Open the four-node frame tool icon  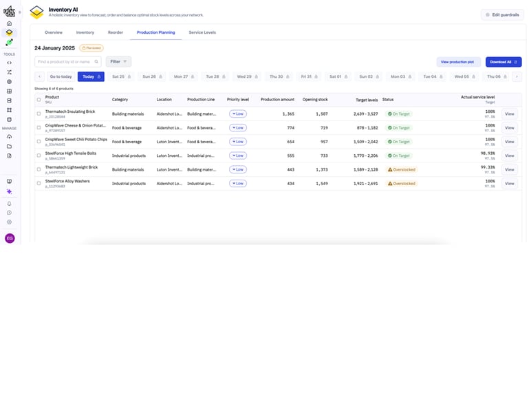coord(9,110)
